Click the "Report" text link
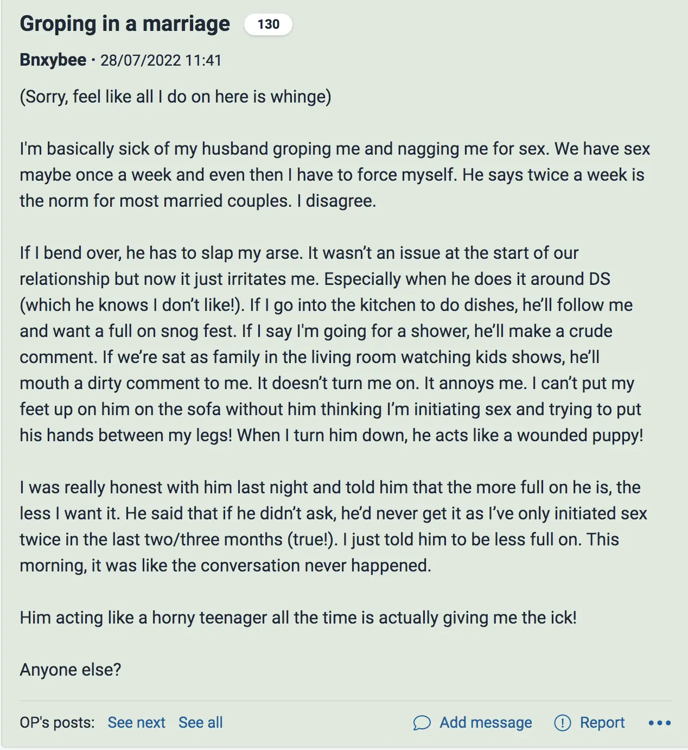 [x=602, y=723]
